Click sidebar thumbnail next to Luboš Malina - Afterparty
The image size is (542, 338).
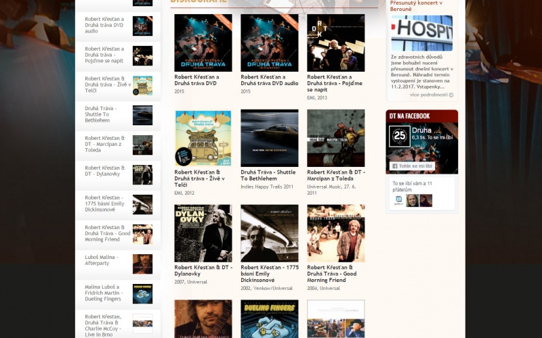(142, 264)
